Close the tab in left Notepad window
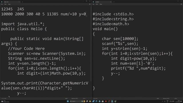 click(19, 2)
